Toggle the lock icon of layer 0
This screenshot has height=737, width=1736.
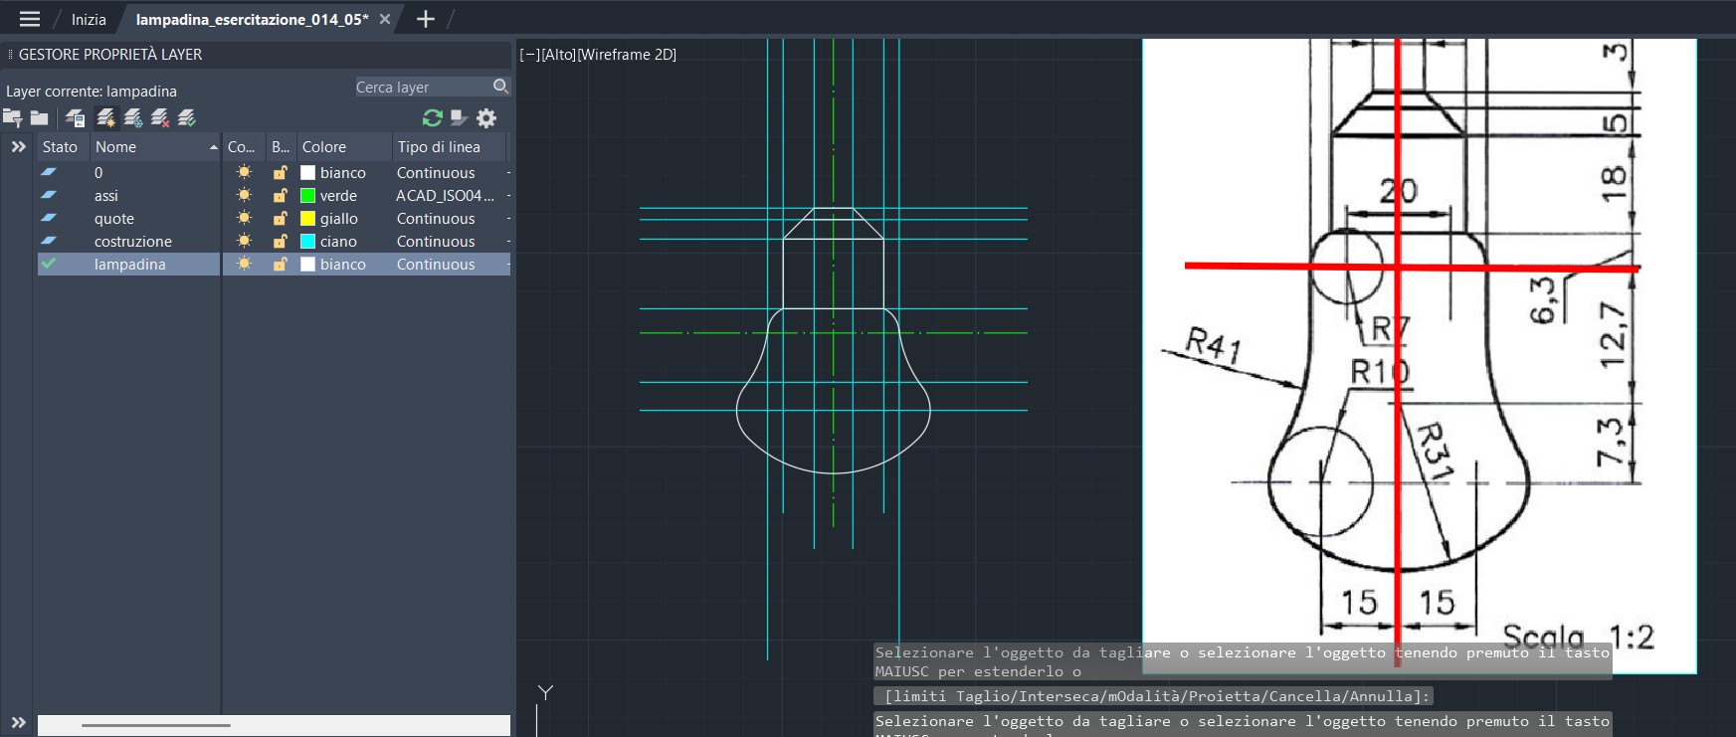point(281,172)
